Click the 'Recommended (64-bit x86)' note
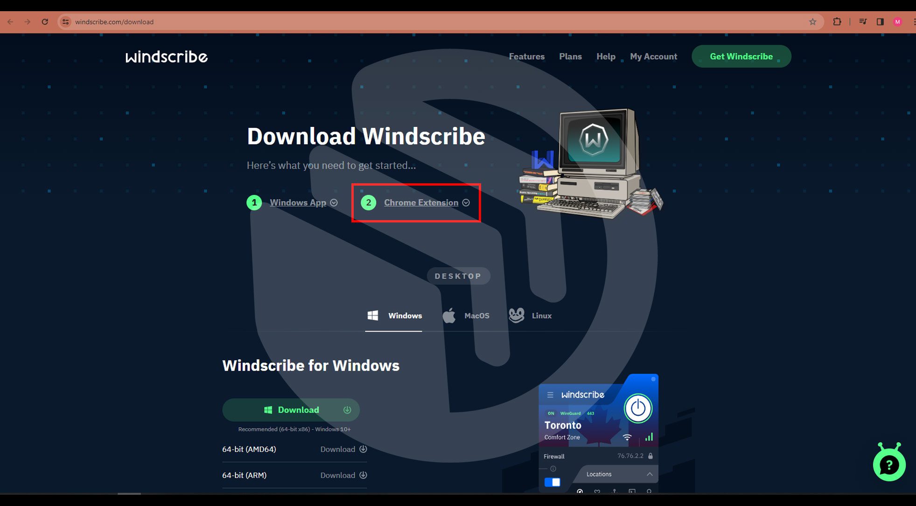 (294, 430)
